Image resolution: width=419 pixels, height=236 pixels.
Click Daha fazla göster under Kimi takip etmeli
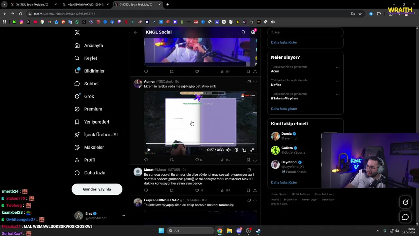point(284,183)
